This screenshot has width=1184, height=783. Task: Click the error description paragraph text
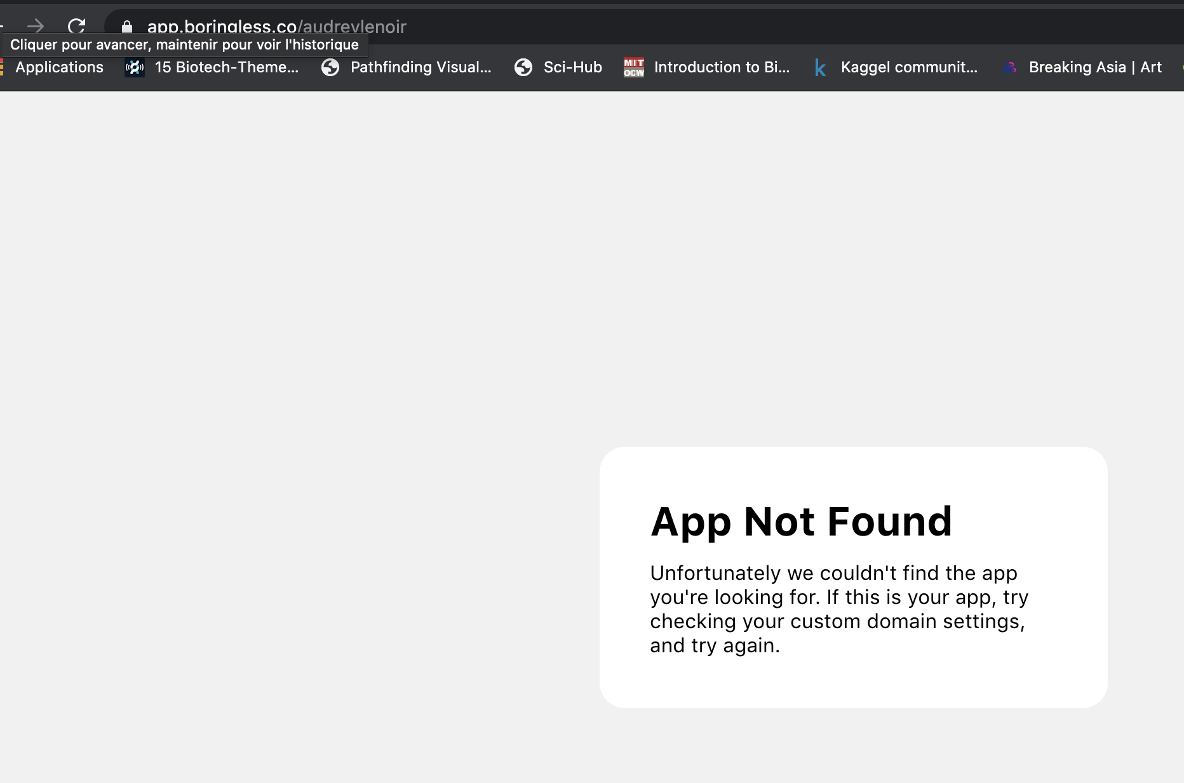point(839,609)
